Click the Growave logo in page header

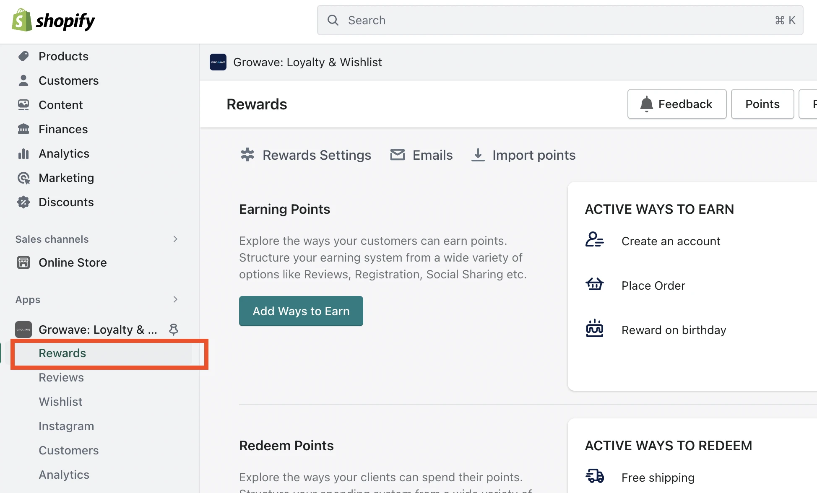tap(218, 62)
